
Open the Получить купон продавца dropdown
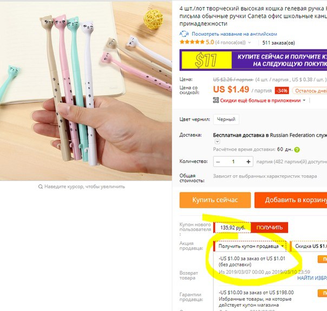[250, 246]
